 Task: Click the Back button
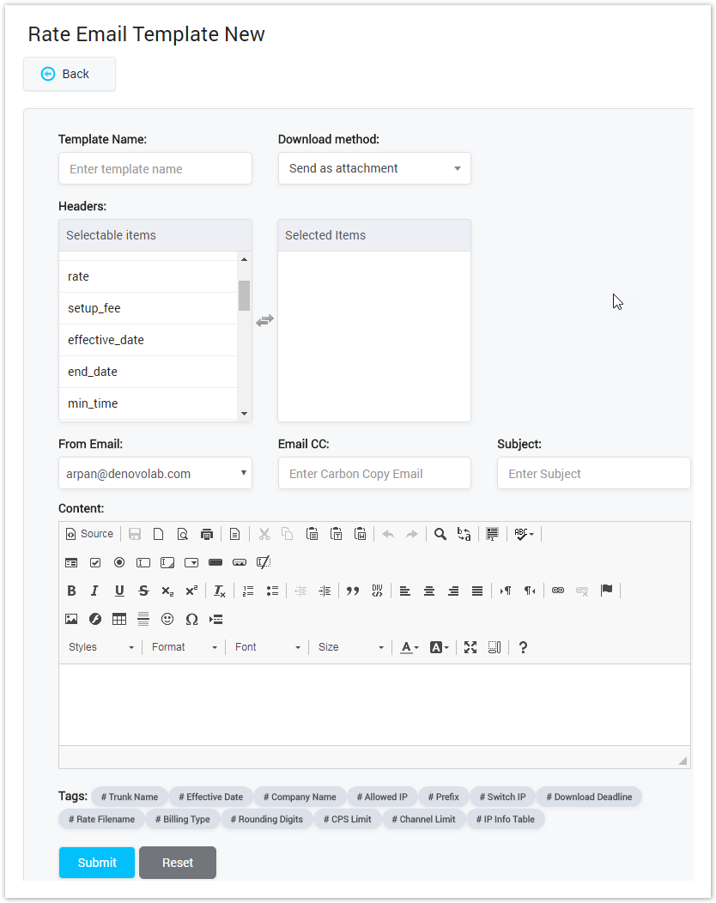tap(69, 74)
